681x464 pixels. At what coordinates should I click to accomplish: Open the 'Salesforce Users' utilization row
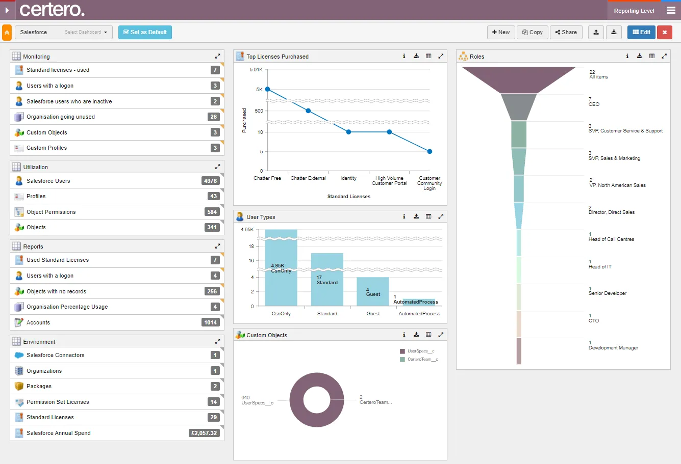(117, 181)
